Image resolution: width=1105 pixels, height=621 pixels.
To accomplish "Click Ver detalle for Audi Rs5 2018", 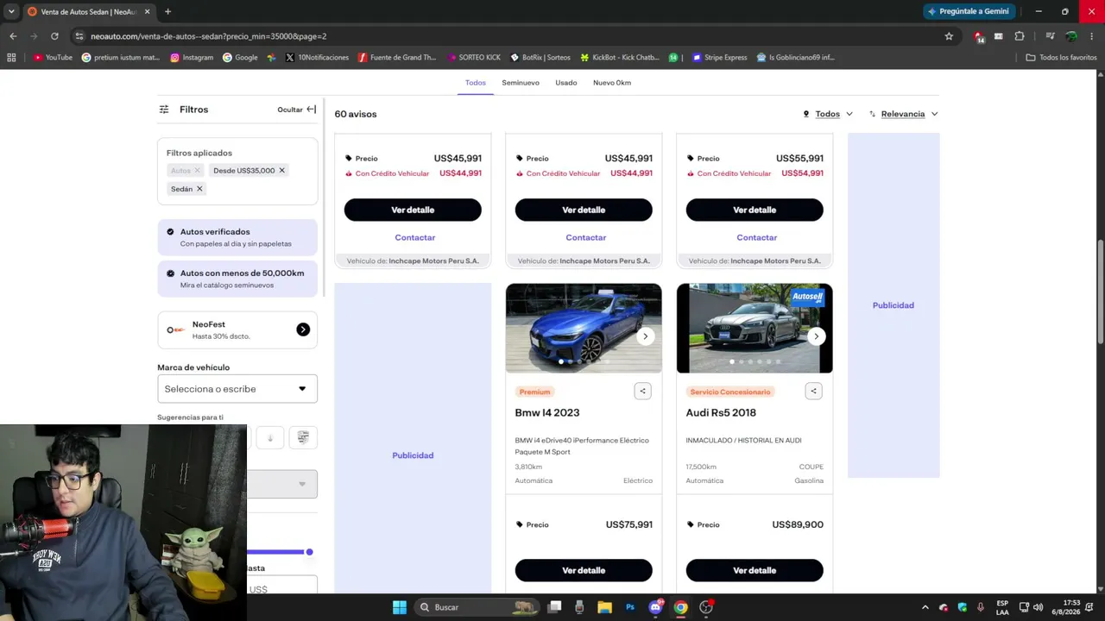I will pos(755,570).
